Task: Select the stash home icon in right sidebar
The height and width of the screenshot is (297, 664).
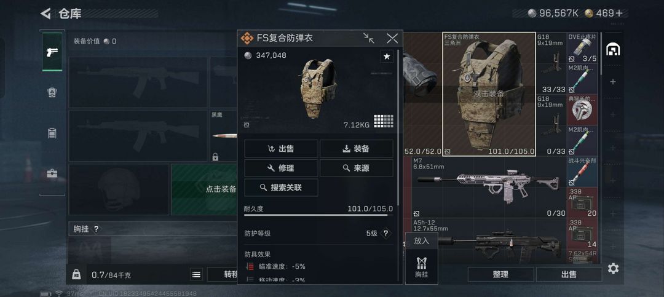Action: click(613, 50)
